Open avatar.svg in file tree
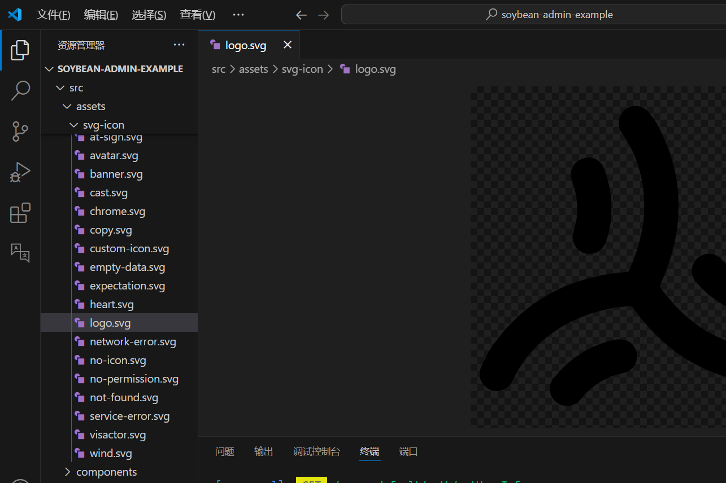Viewport: 726px width, 483px height. point(120,155)
